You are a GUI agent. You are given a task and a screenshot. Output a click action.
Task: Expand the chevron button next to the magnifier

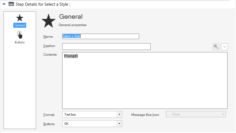[224, 47]
